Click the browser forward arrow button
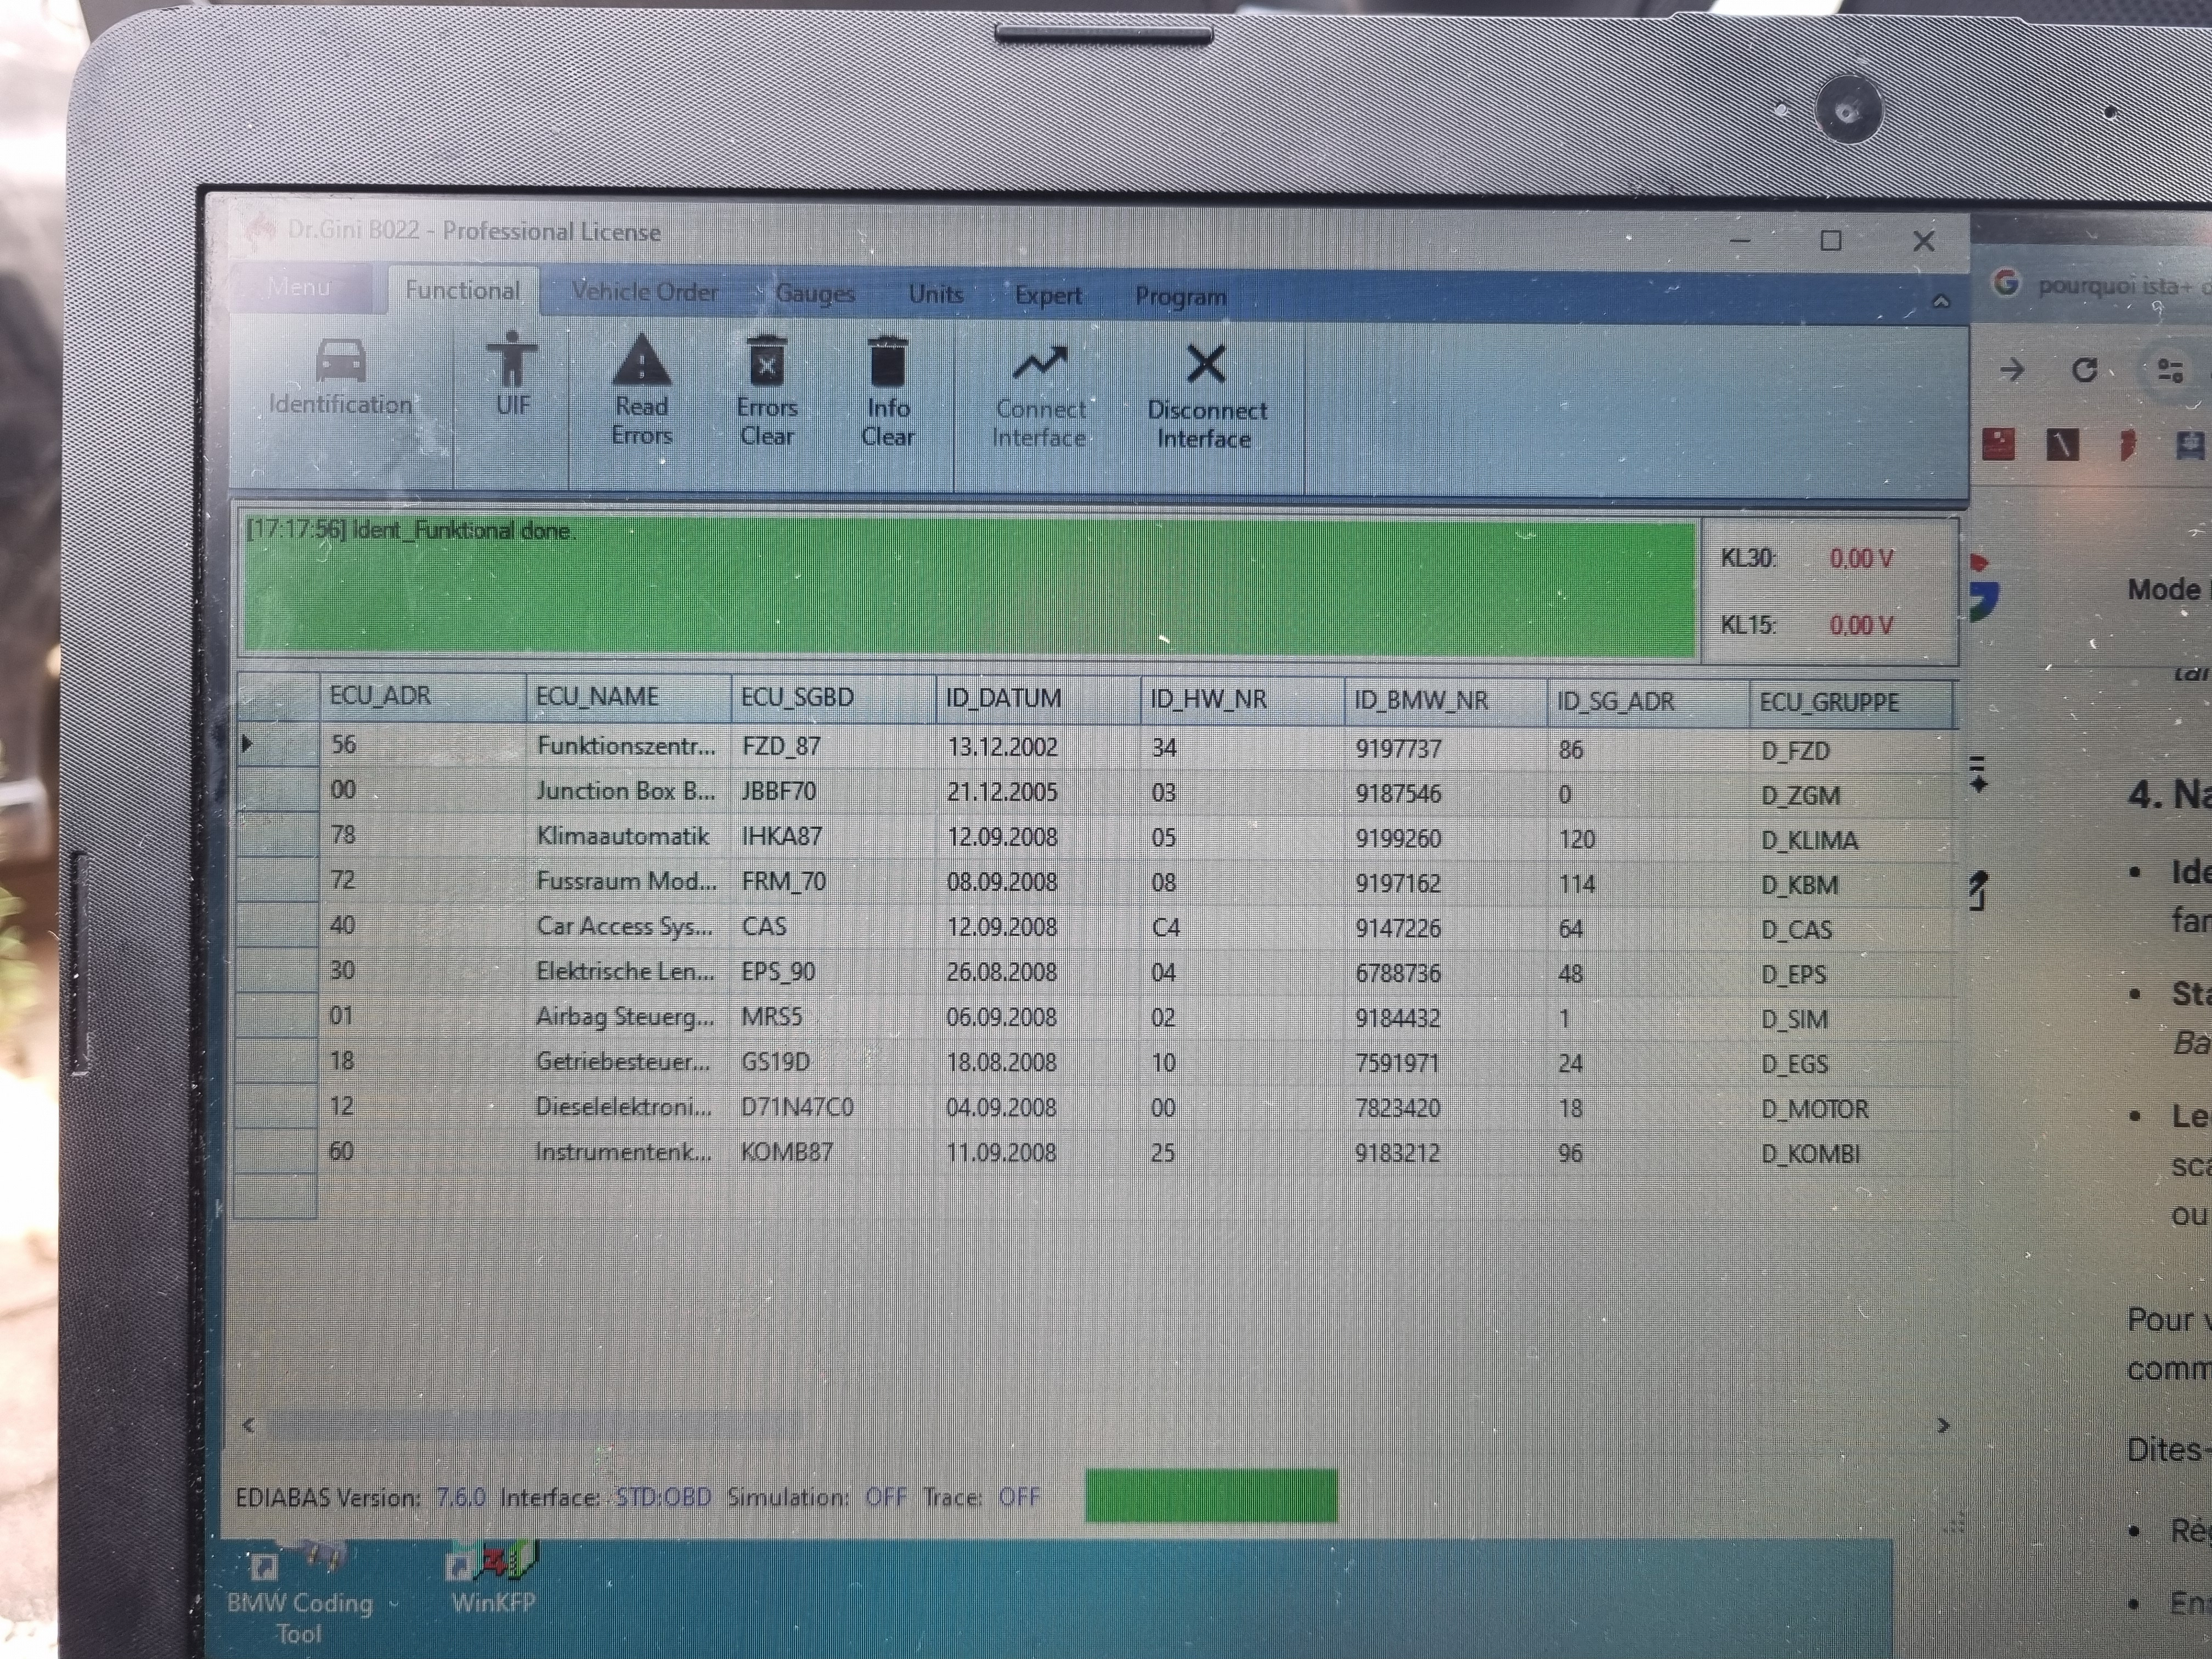Screen dimensions: 2212x1659 2012,371
